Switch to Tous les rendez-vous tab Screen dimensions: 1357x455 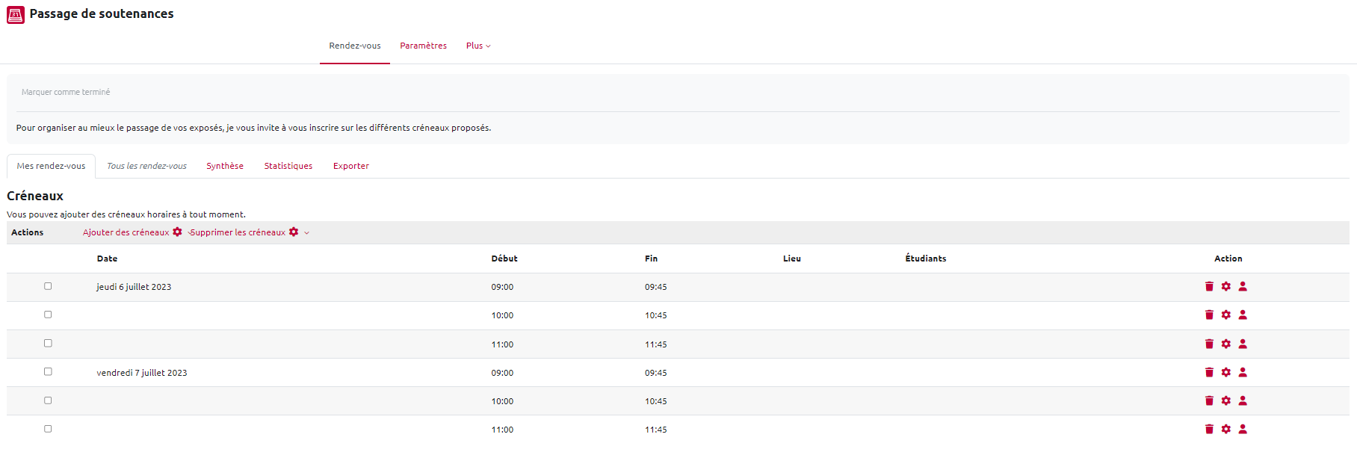coord(146,166)
